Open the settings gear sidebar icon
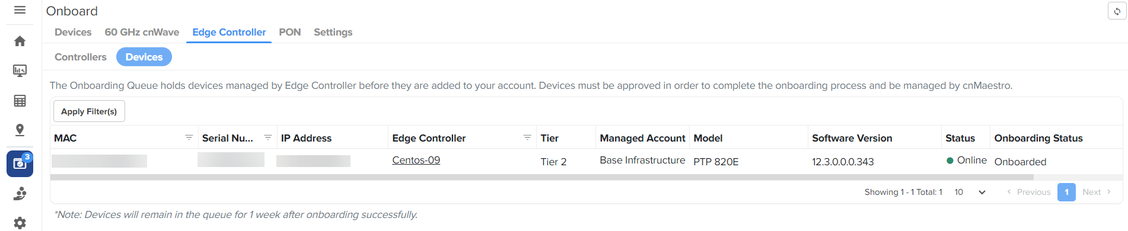Viewport: 1128px width, 231px height. click(20, 223)
